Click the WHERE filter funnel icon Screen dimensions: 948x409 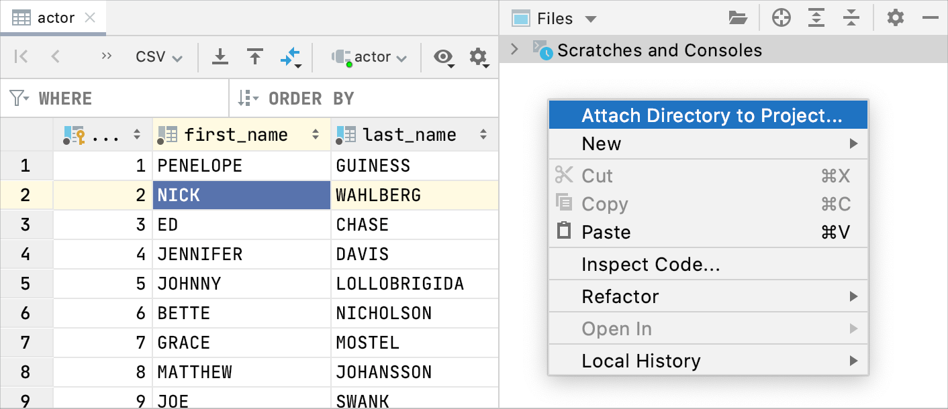pos(20,98)
